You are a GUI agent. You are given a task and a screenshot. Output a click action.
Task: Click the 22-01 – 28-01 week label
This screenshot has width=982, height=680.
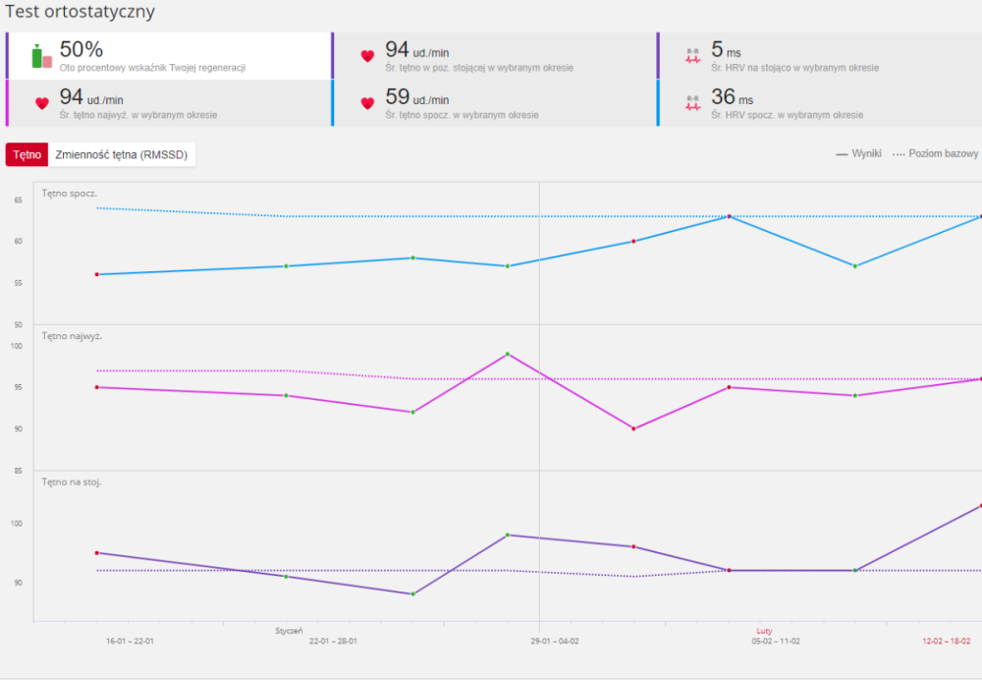coord(333,641)
